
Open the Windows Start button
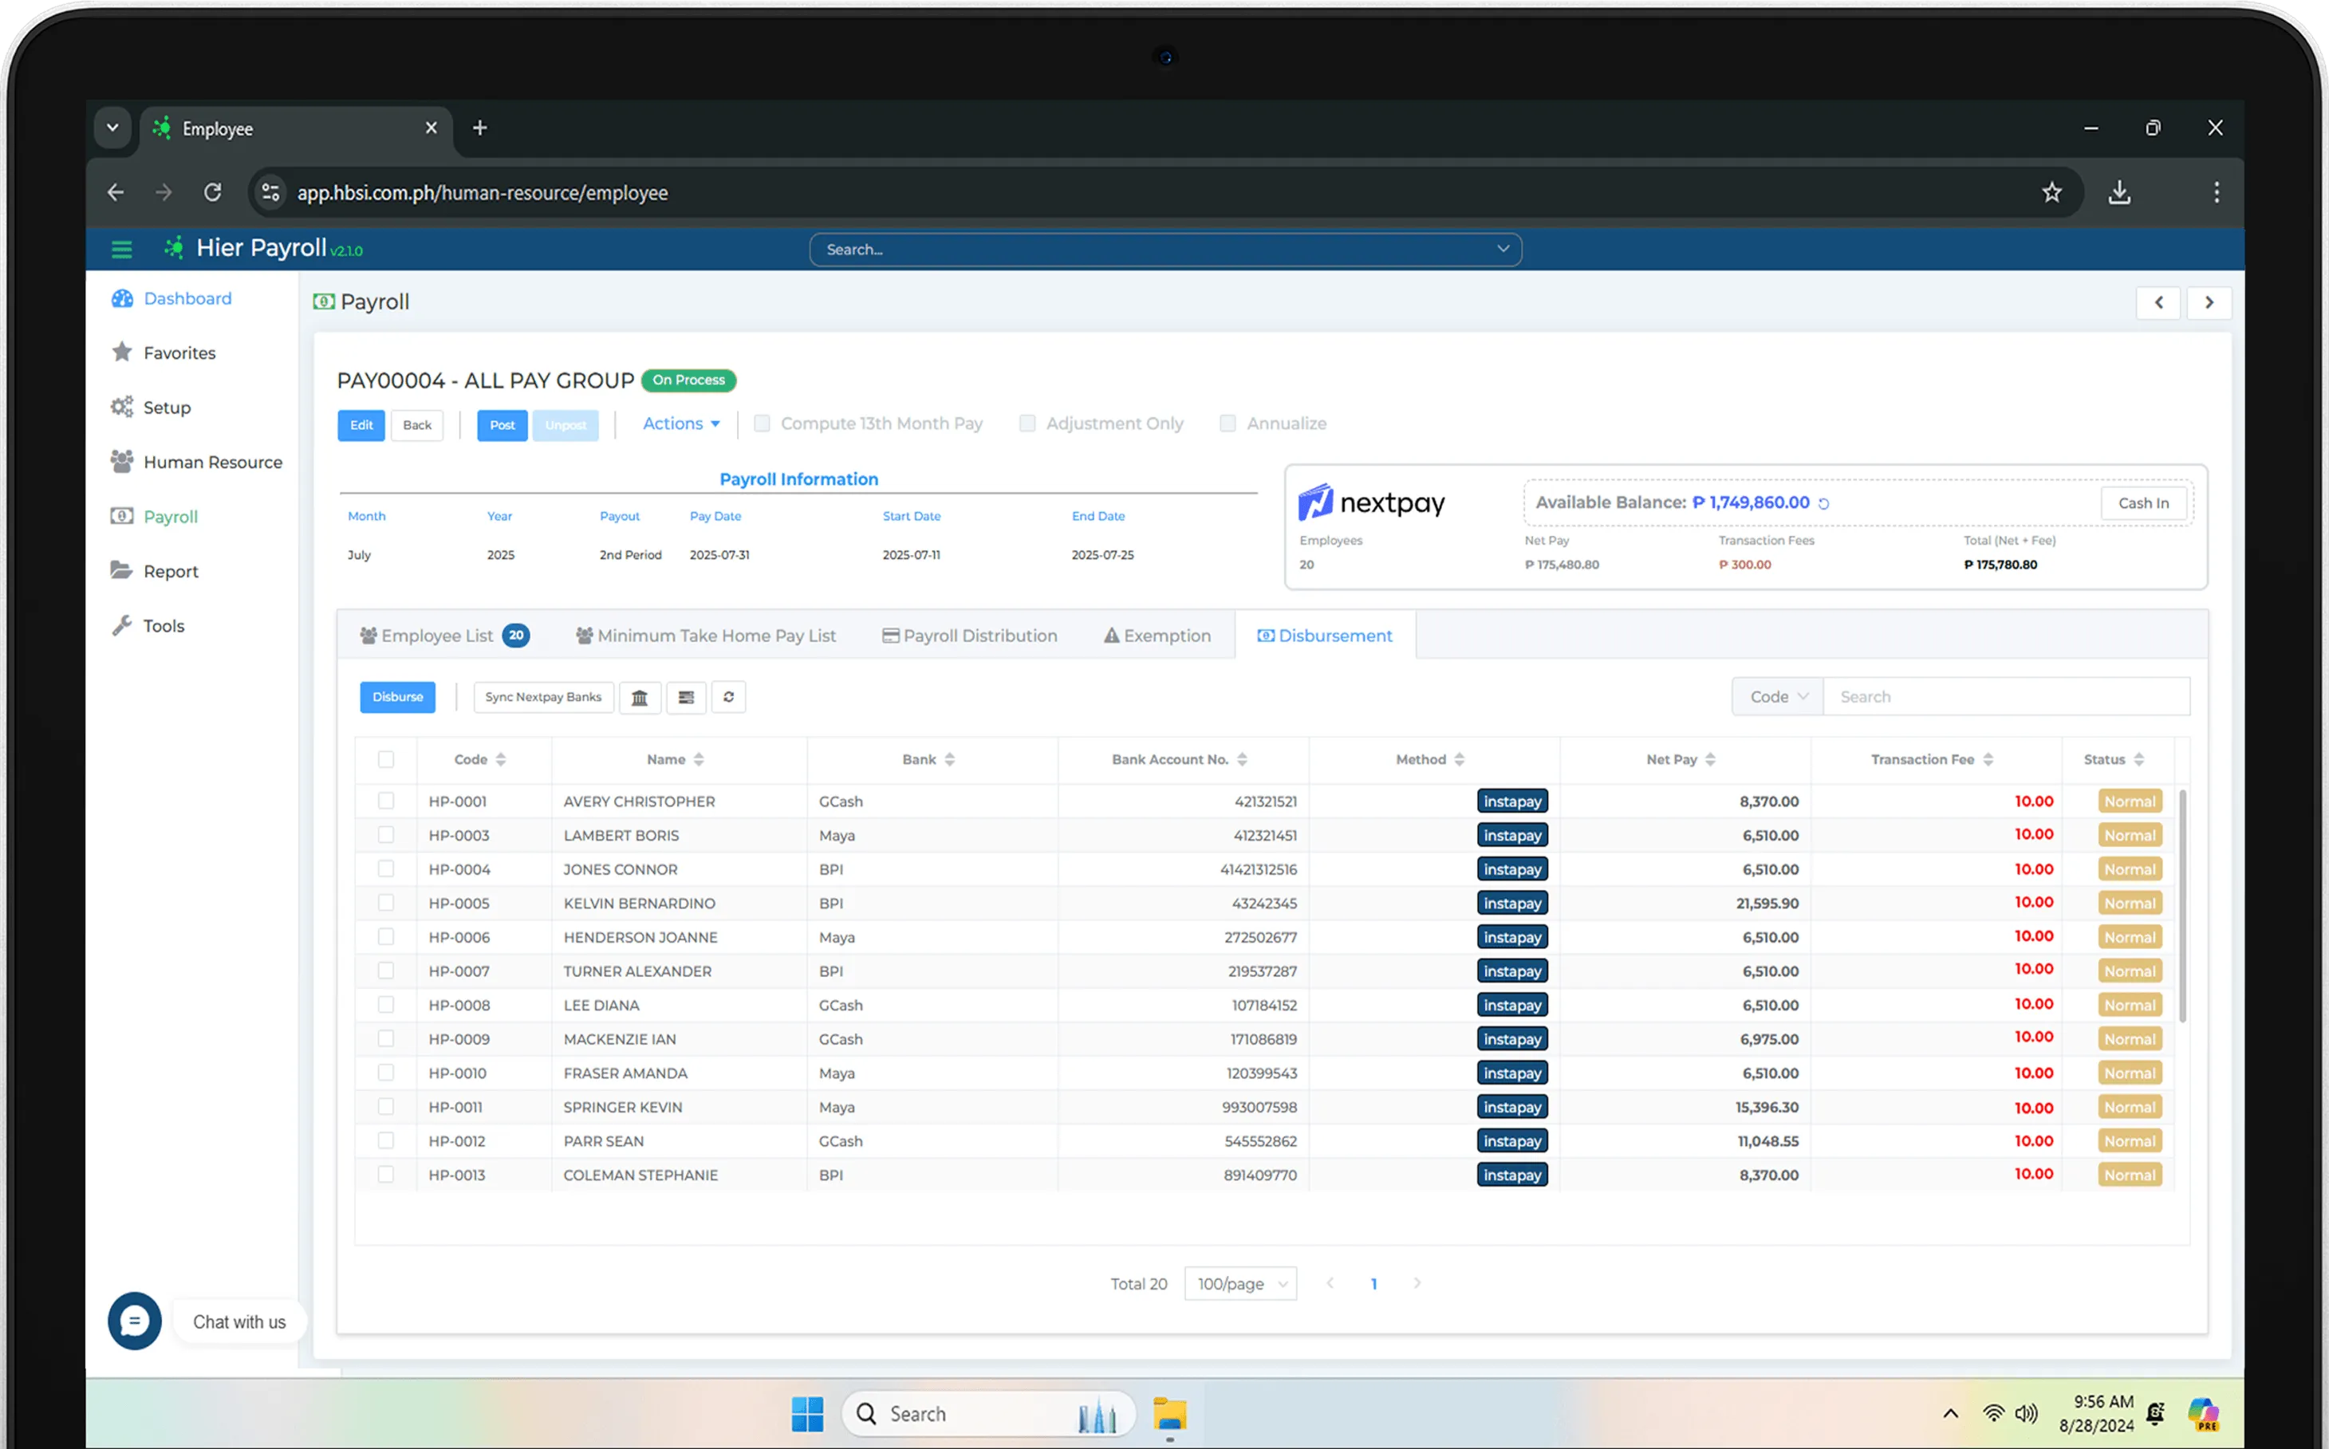click(x=807, y=1414)
